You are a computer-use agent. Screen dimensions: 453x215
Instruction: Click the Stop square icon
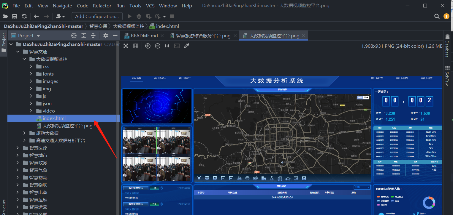pyautogui.click(x=172, y=17)
